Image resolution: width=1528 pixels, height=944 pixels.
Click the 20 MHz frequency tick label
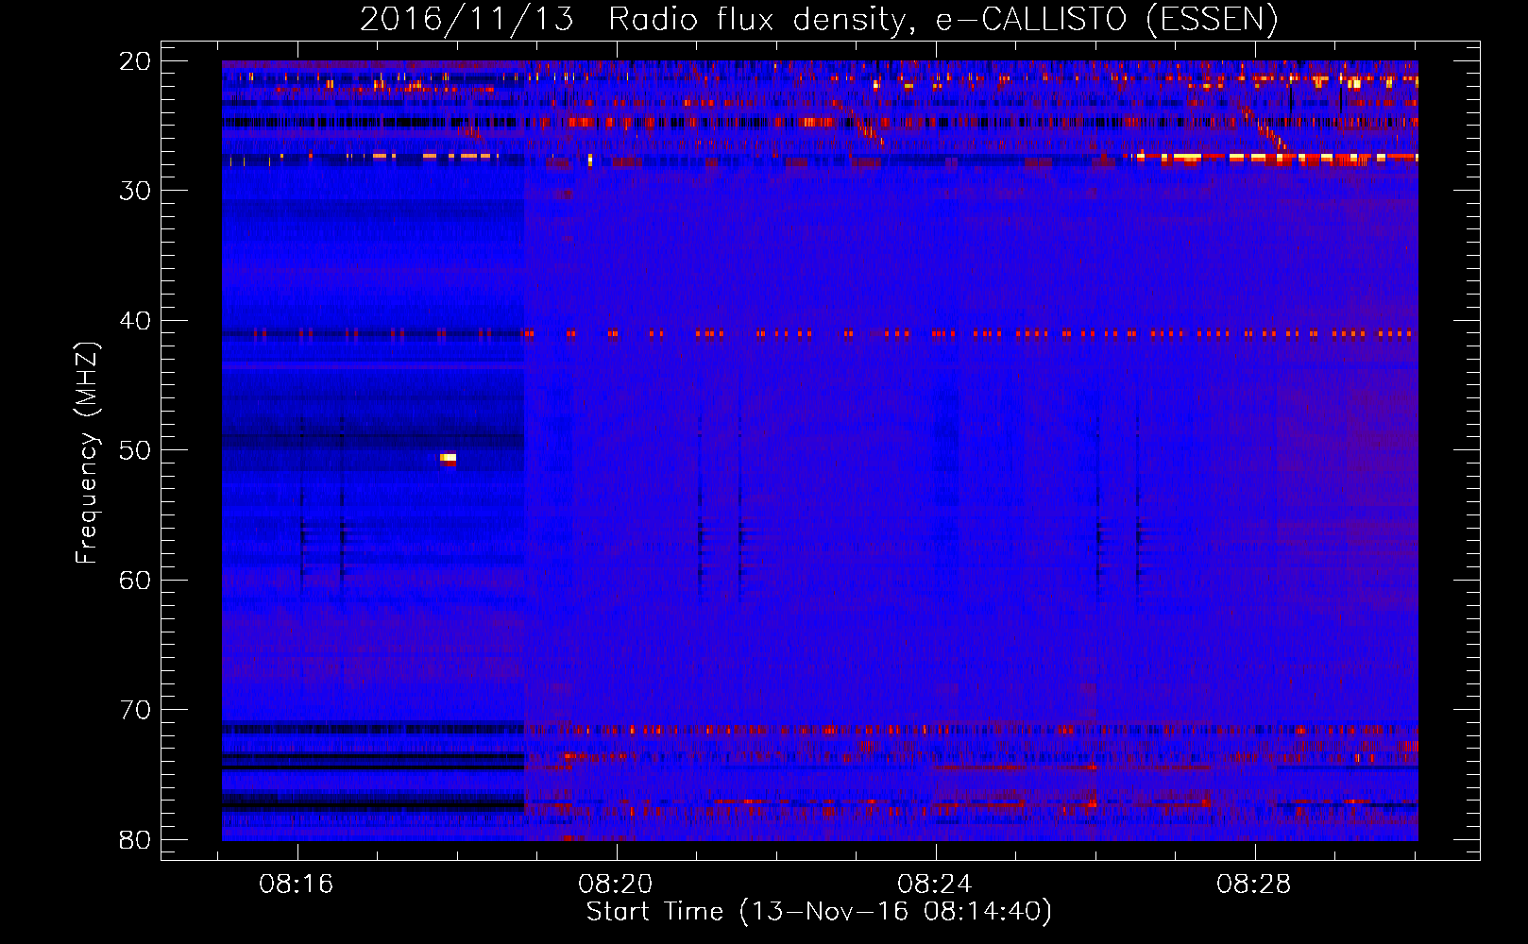coord(136,61)
